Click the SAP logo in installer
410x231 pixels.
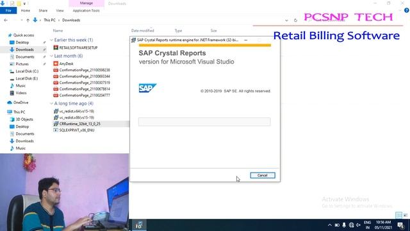click(x=147, y=88)
